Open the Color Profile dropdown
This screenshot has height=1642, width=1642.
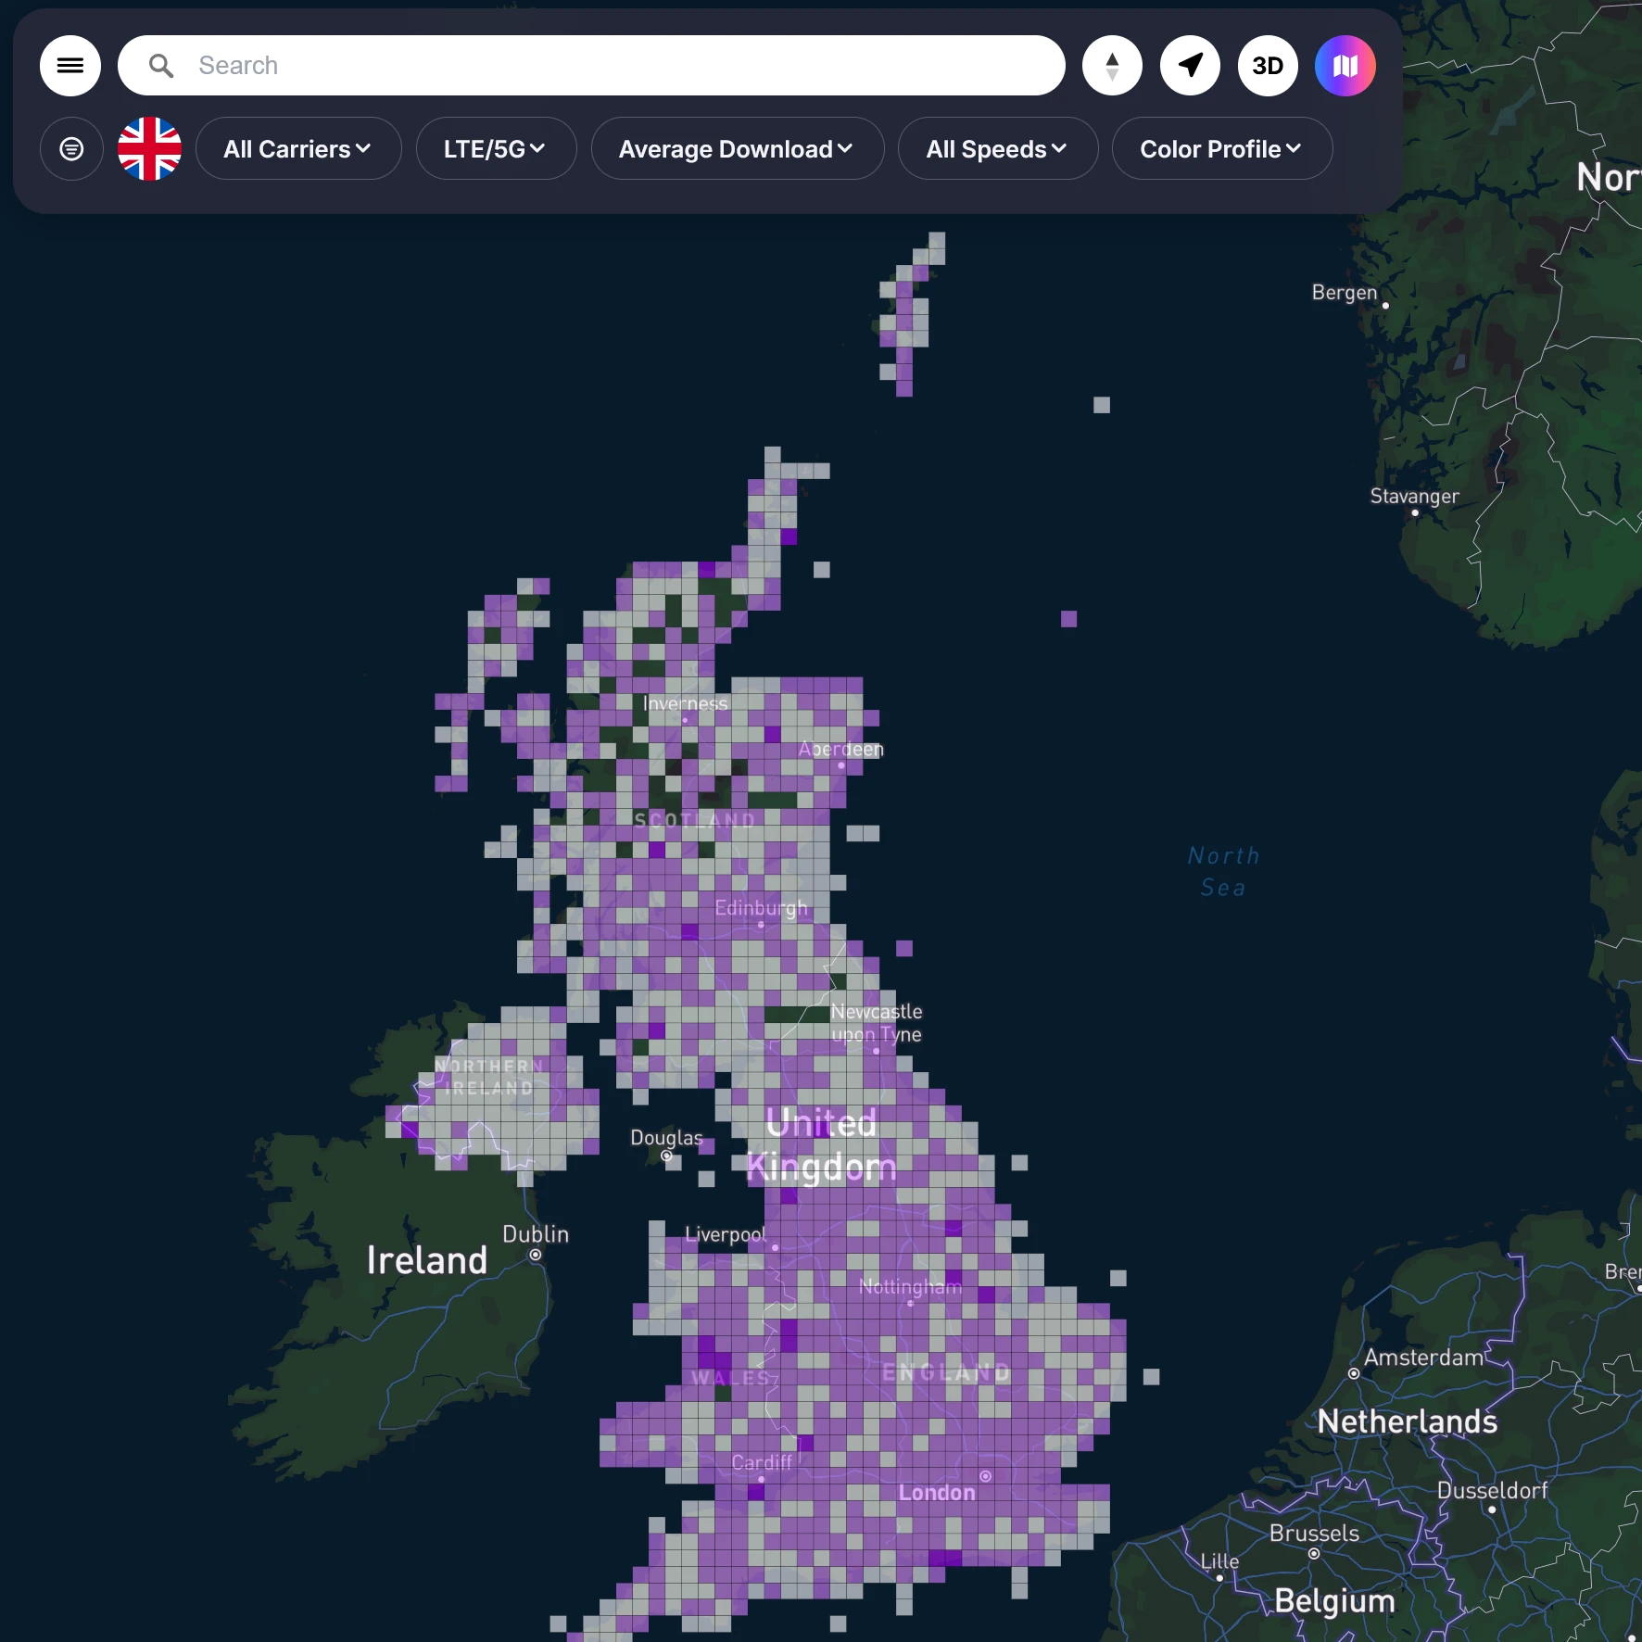[x=1221, y=149]
